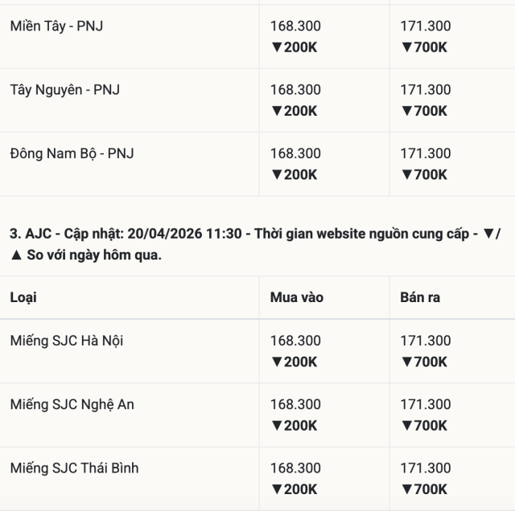Select Miền Tây - PNJ buy price 168.300
This screenshot has height=511, width=515.
pyautogui.click(x=295, y=26)
